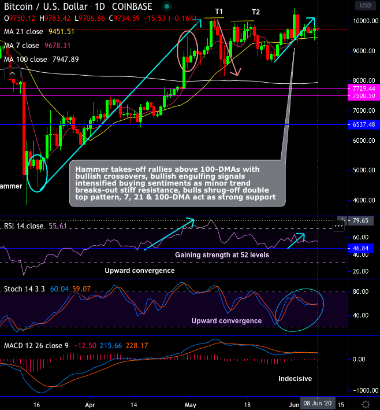This screenshot has height=410, width=380.
Task: Click the 10000.00 price axis label
Action: point(366,21)
